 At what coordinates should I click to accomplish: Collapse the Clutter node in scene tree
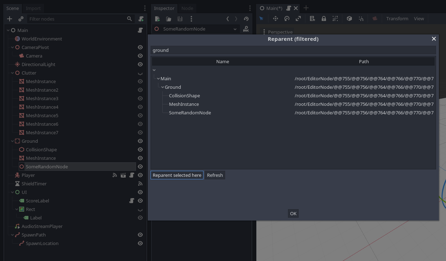12,73
